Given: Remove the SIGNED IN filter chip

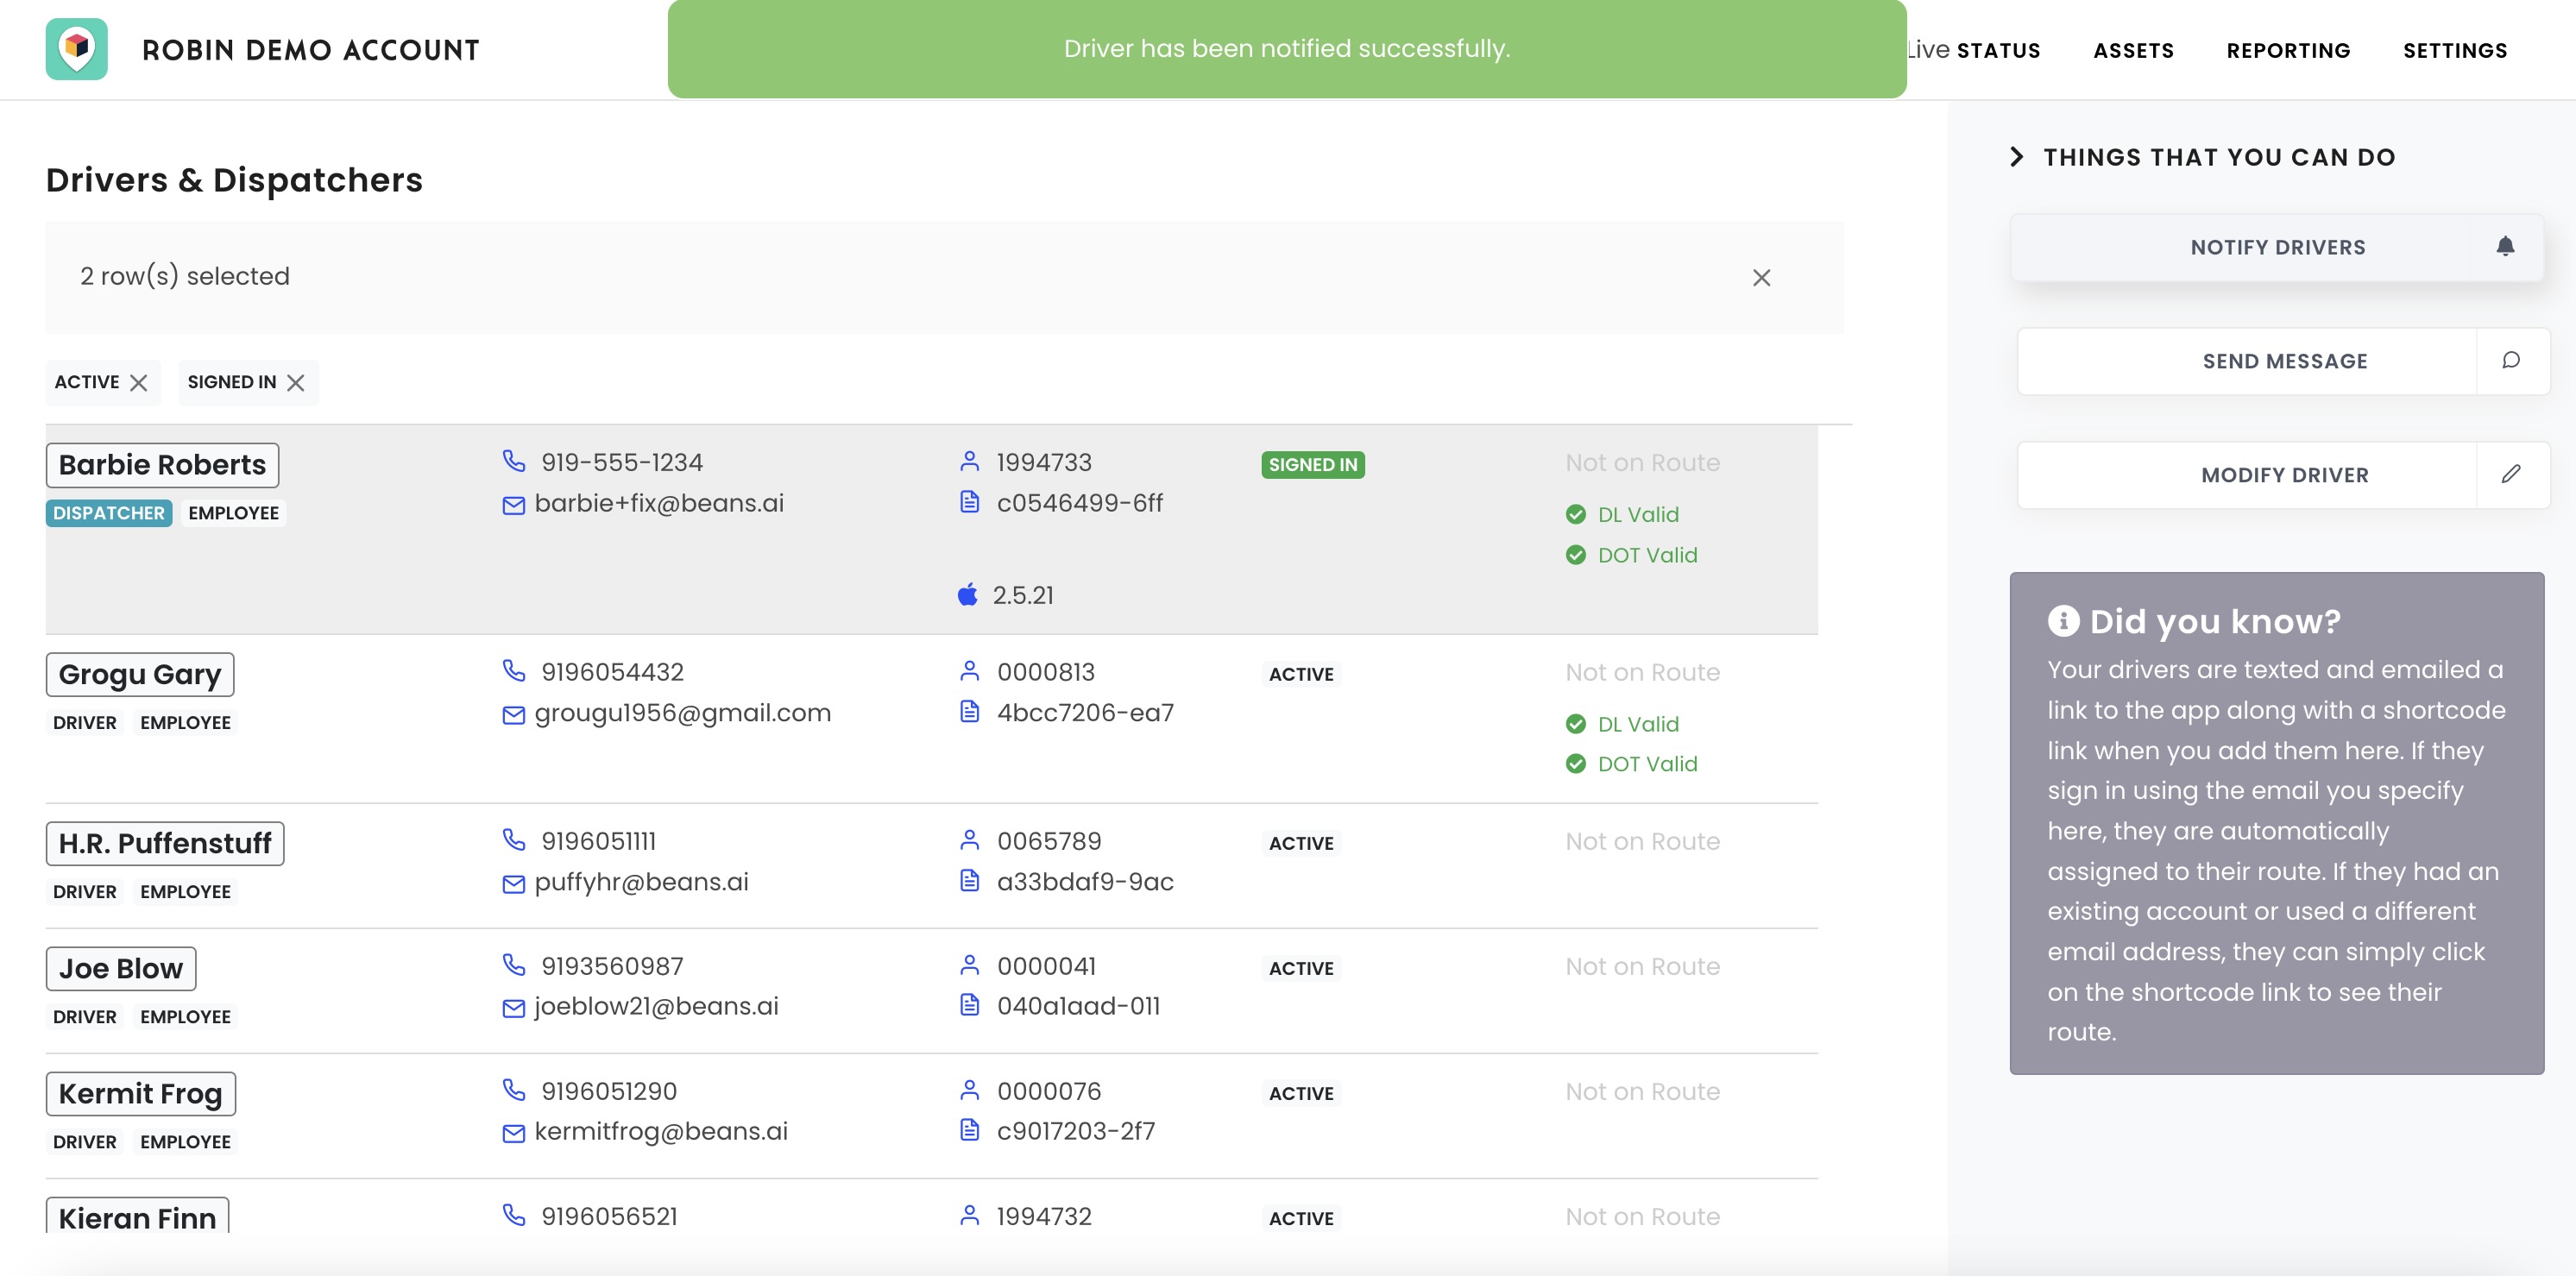Looking at the screenshot, I should point(295,382).
